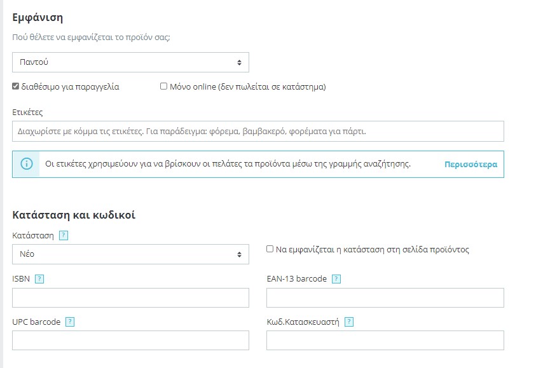Click the UPC barcode help icon
The width and height of the screenshot is (536, 368).
tap(70, 322)
